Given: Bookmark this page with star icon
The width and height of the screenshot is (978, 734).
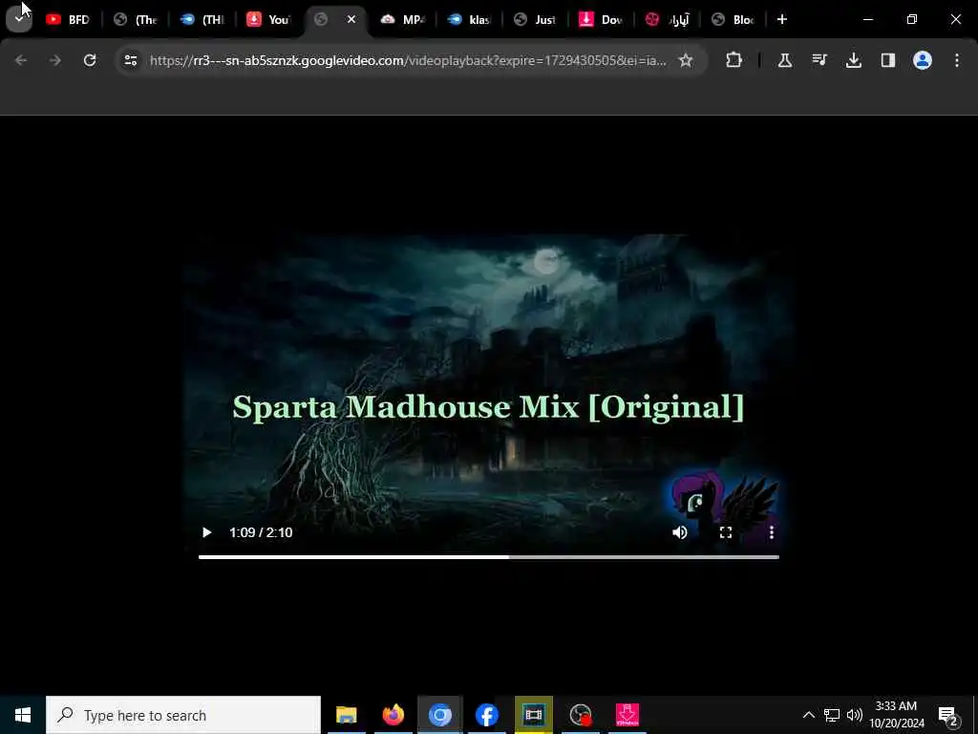Looking at the screenshot, I should [686, 60].
